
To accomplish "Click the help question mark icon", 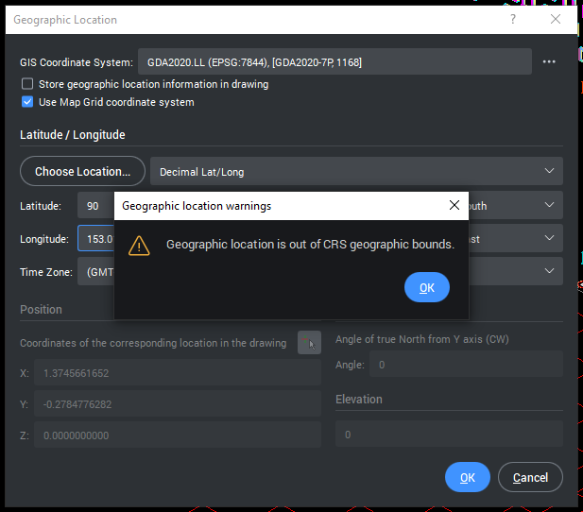I will point(513,19).
